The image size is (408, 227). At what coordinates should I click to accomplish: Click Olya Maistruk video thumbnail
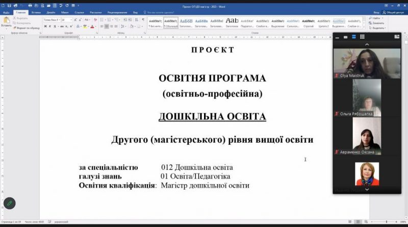[x=367, y=63]
